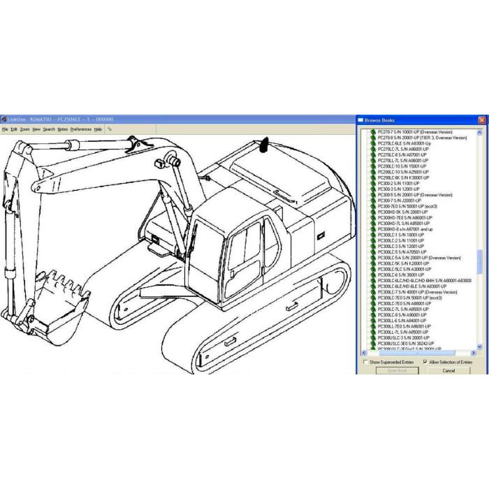Click the LinkOne application icon in title bar
The width and height of the screenshot is (489, 489).
tap(3, 119)
